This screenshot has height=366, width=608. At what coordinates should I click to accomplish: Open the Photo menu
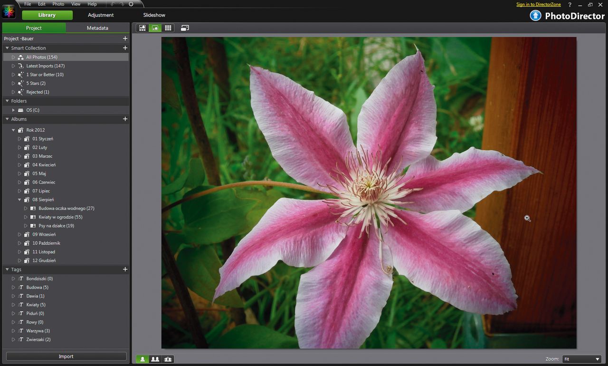point(58,4)
